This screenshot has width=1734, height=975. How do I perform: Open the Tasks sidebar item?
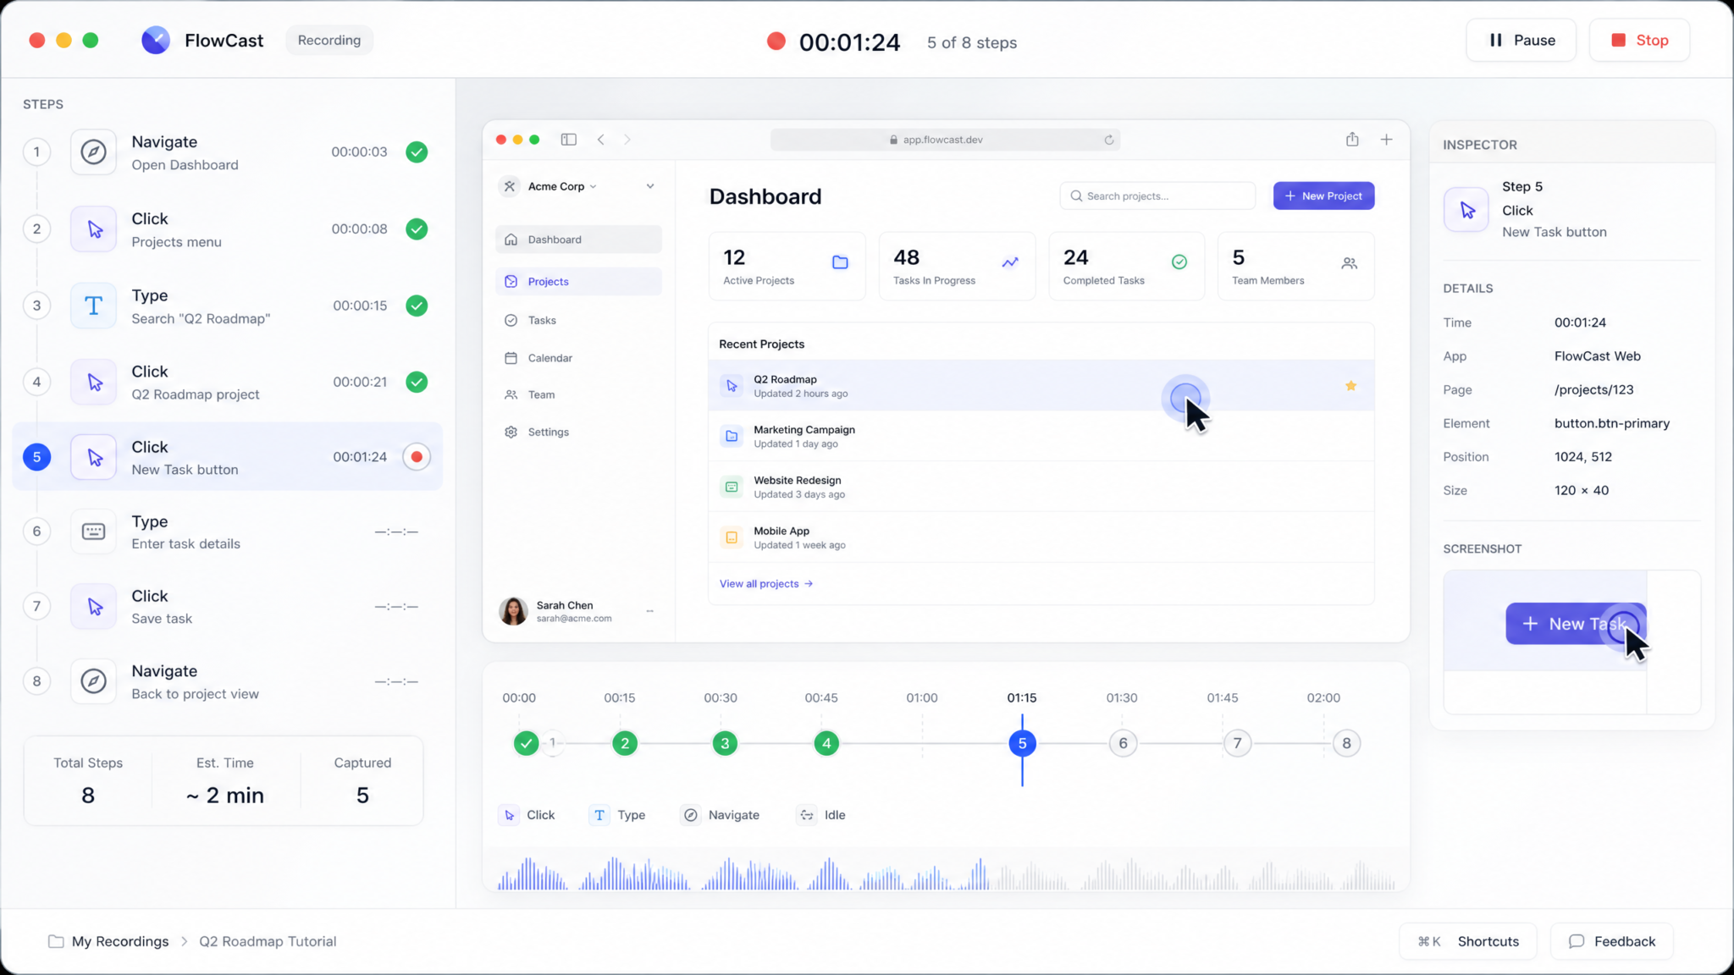point(578,320)
